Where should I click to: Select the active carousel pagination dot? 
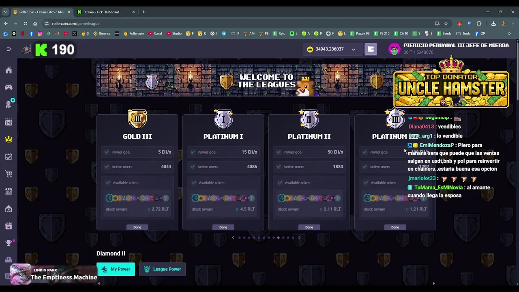click(278, 238)
